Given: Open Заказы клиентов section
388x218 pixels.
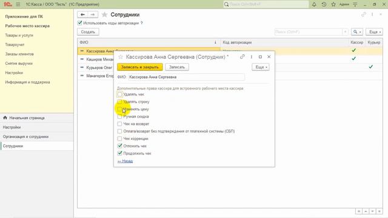Looking at the screenshot, I should point(19,54).
